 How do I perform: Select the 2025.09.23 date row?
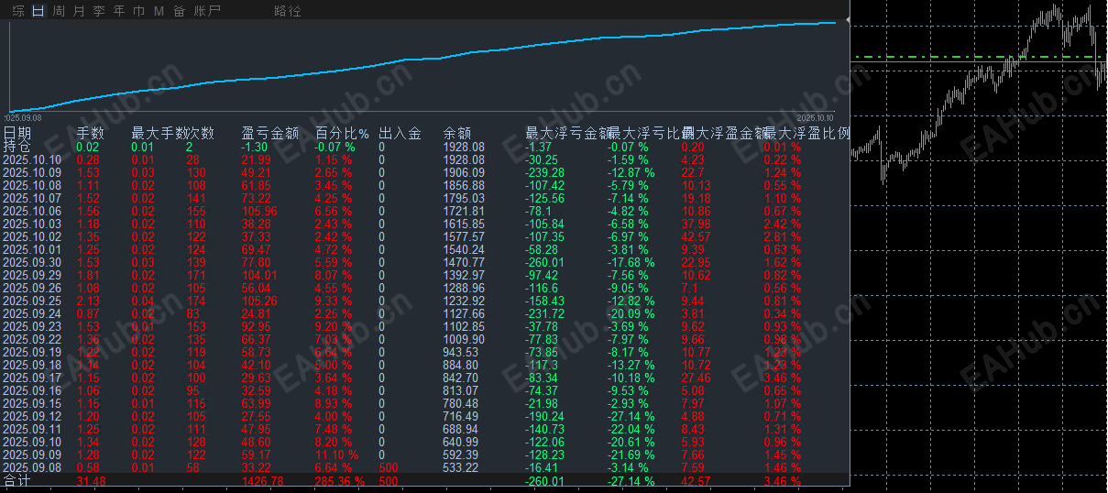point(32,326)
